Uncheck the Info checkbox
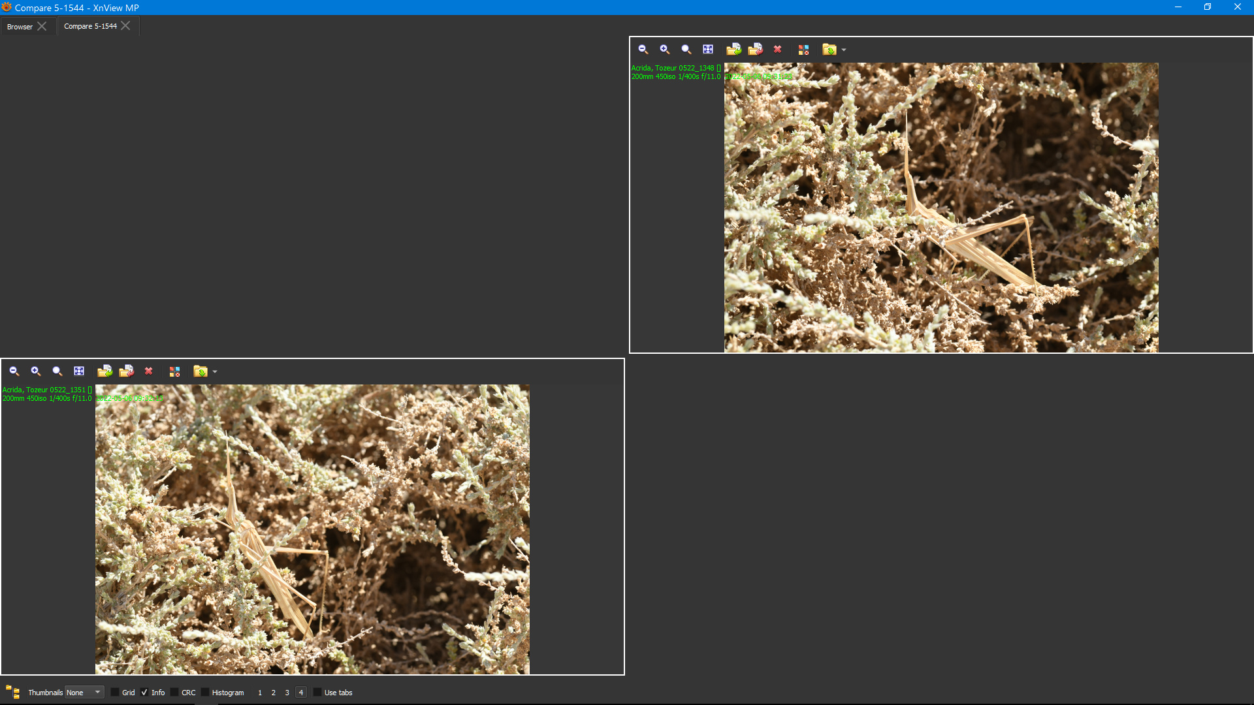 (144, 693)
